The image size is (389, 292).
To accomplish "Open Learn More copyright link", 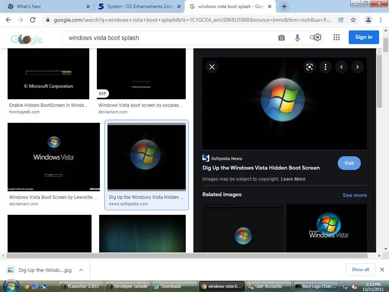I will pos(293,179).
